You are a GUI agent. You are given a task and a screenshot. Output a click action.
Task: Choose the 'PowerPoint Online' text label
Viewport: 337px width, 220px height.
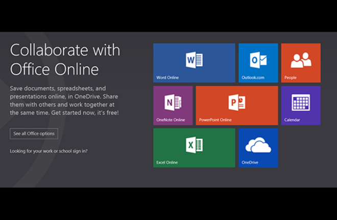coord(215,120)
